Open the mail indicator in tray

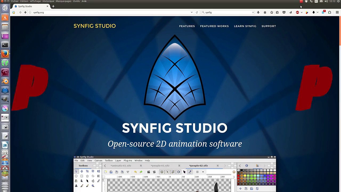click(x=321, y=1)
